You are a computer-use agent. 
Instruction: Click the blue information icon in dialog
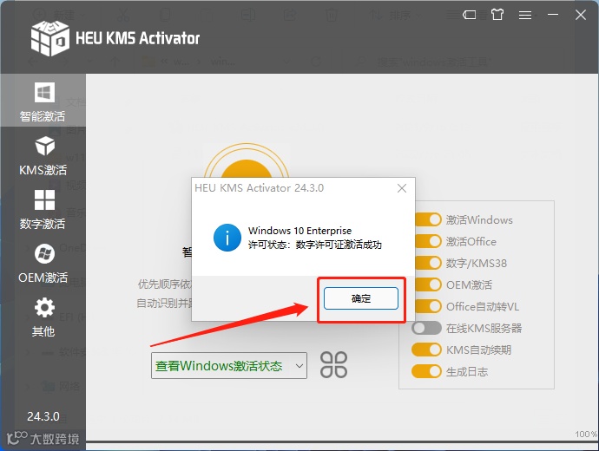pyautogui.click(x=227, y=238)
